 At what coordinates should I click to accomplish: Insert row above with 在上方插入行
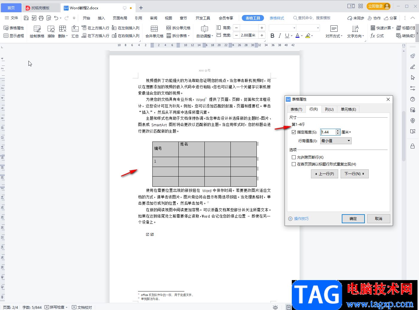pyautogui.click(x=96, y=28)
